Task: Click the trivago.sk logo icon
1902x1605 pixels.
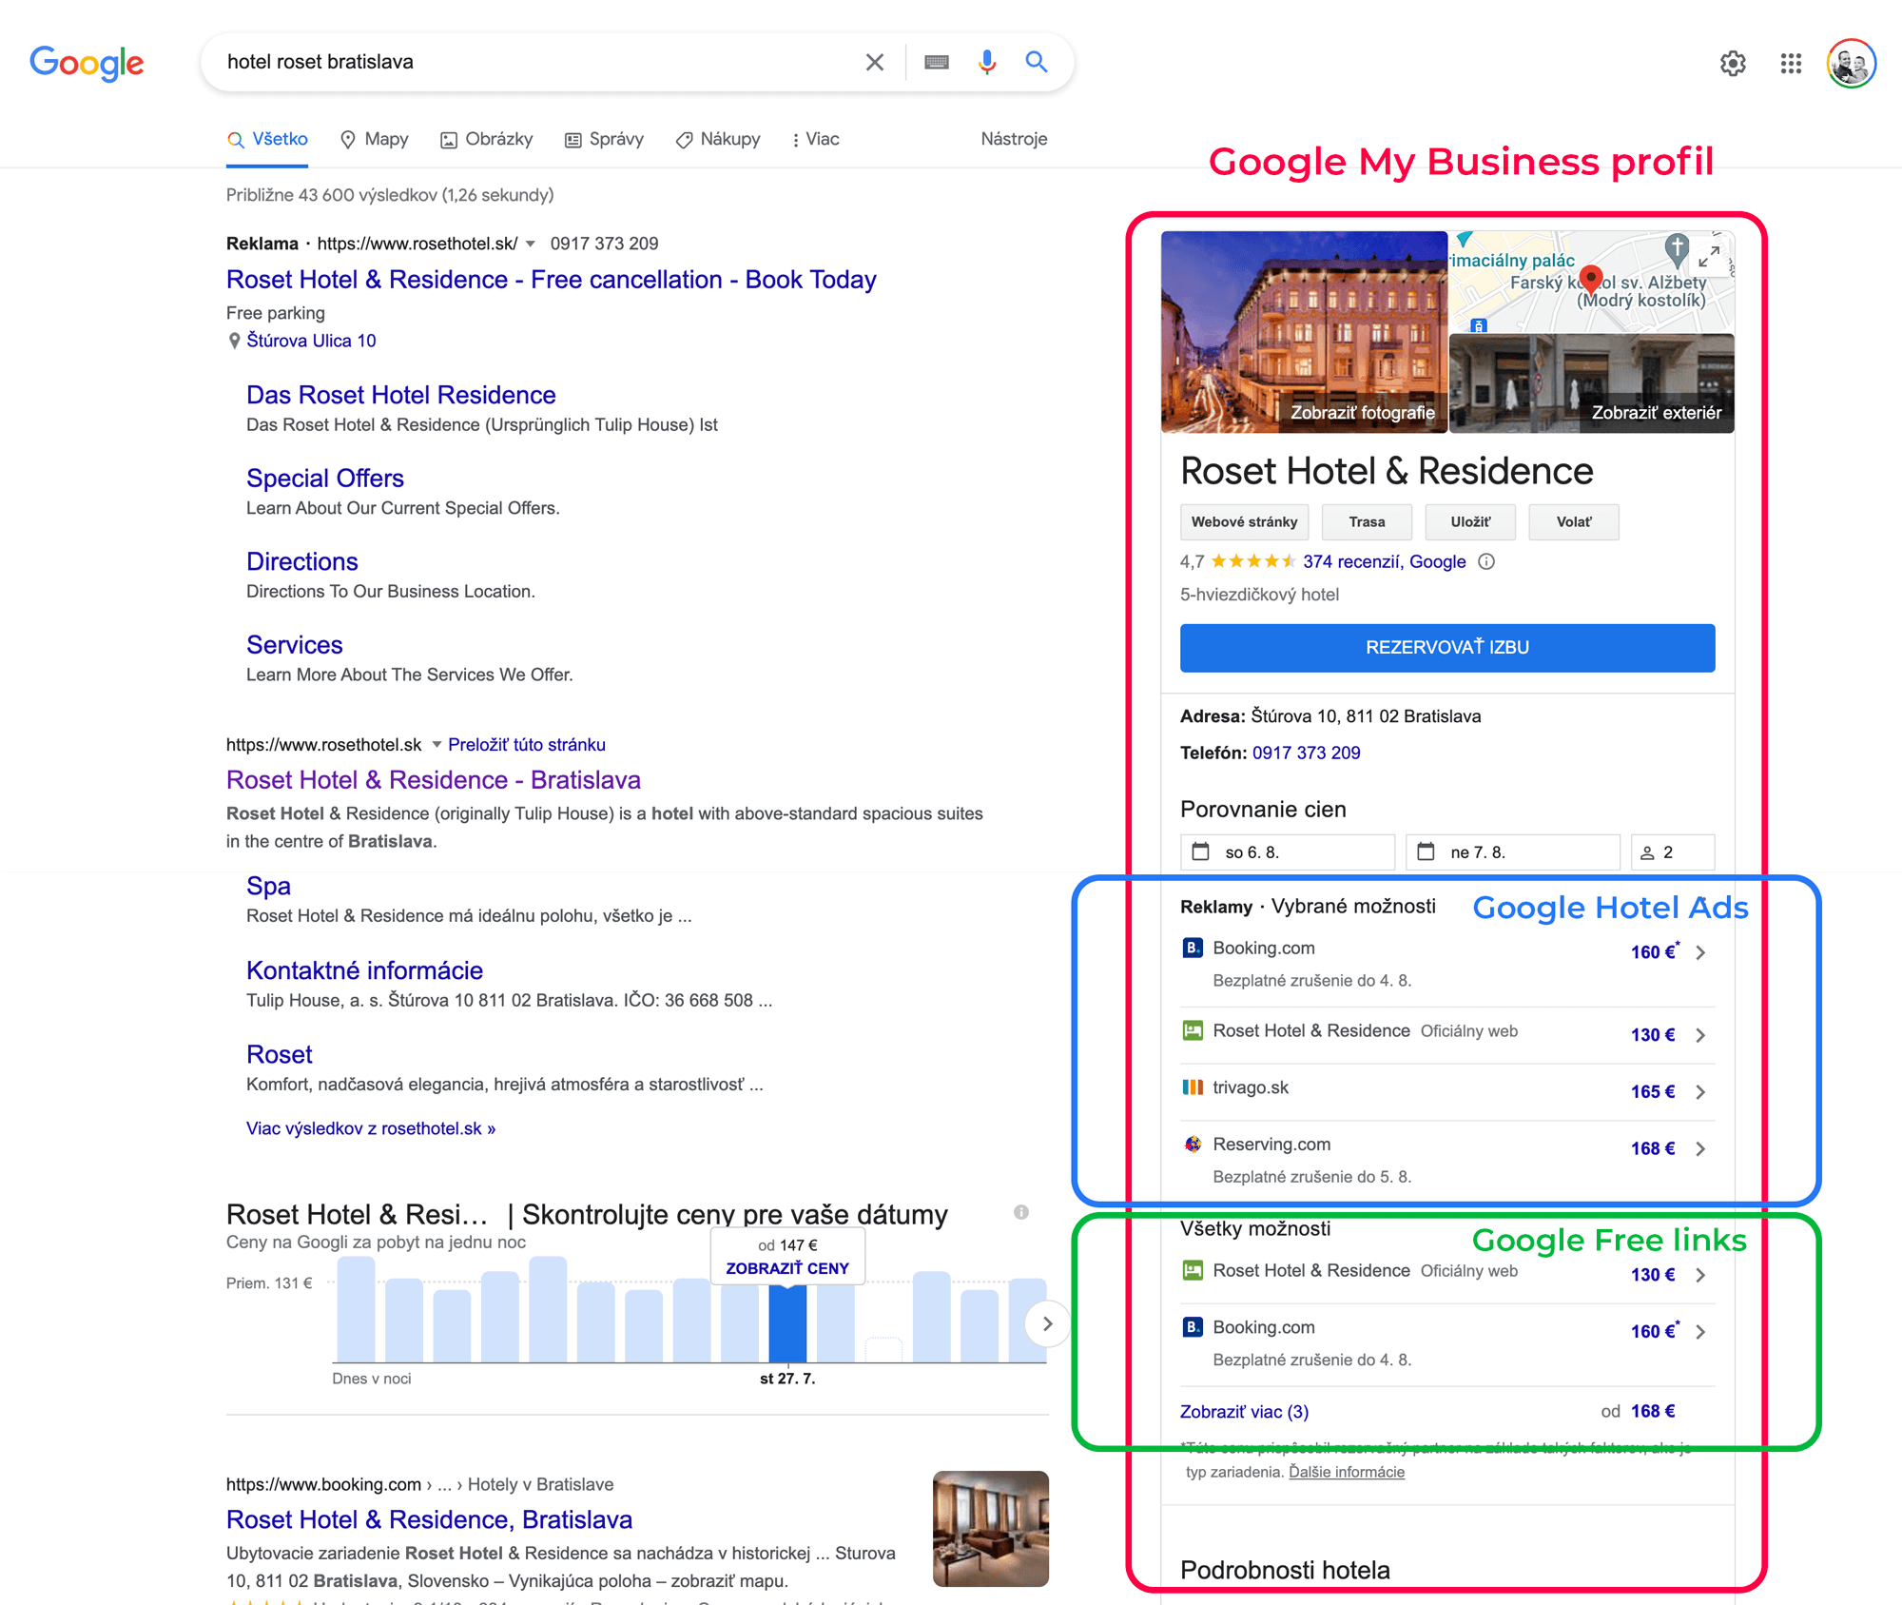Action: (1193, 1087)
